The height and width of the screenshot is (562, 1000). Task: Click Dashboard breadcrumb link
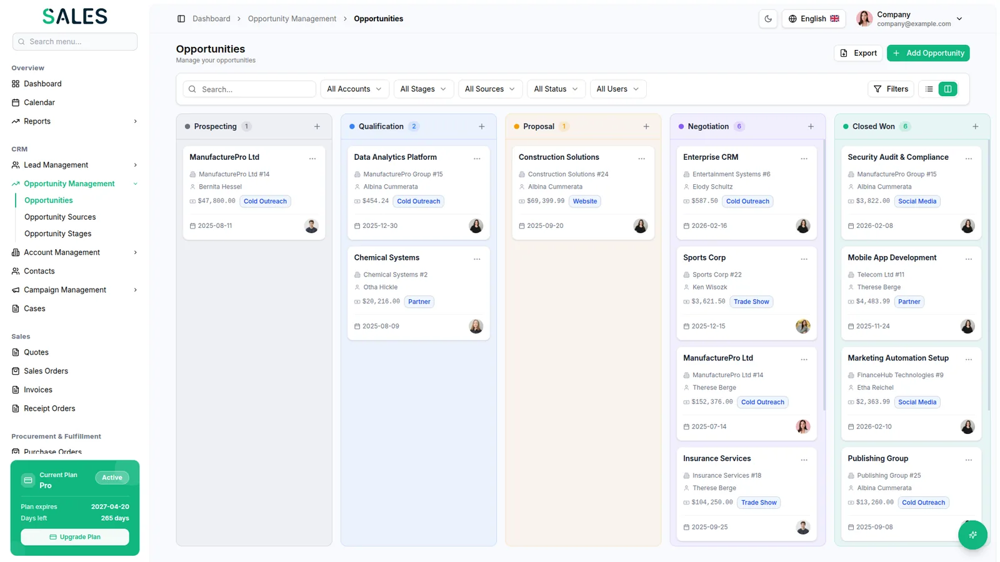click(211, 19)
